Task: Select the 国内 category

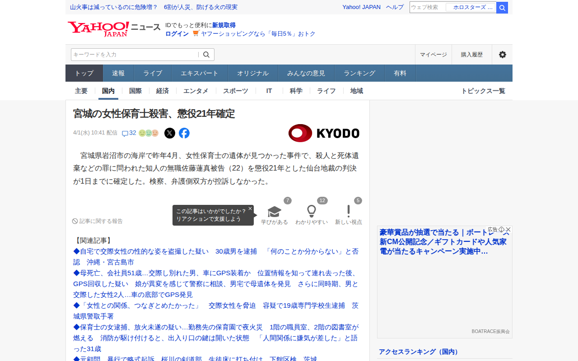Action: coord(108,91)
